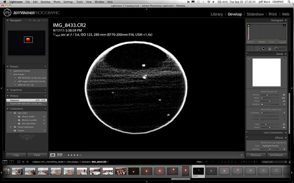Collapse the Navigator panel

(x=7, y=21)
